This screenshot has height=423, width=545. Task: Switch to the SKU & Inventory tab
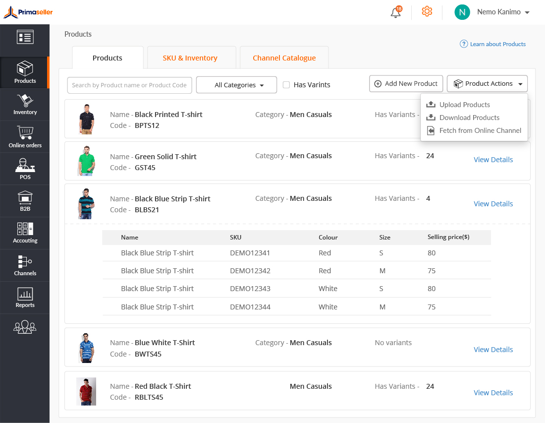pyautogui.click(x=190, y=58)
